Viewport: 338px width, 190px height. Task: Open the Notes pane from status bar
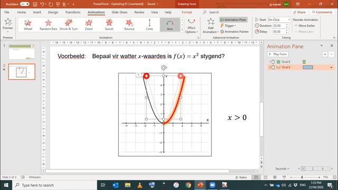pos(241,177)
